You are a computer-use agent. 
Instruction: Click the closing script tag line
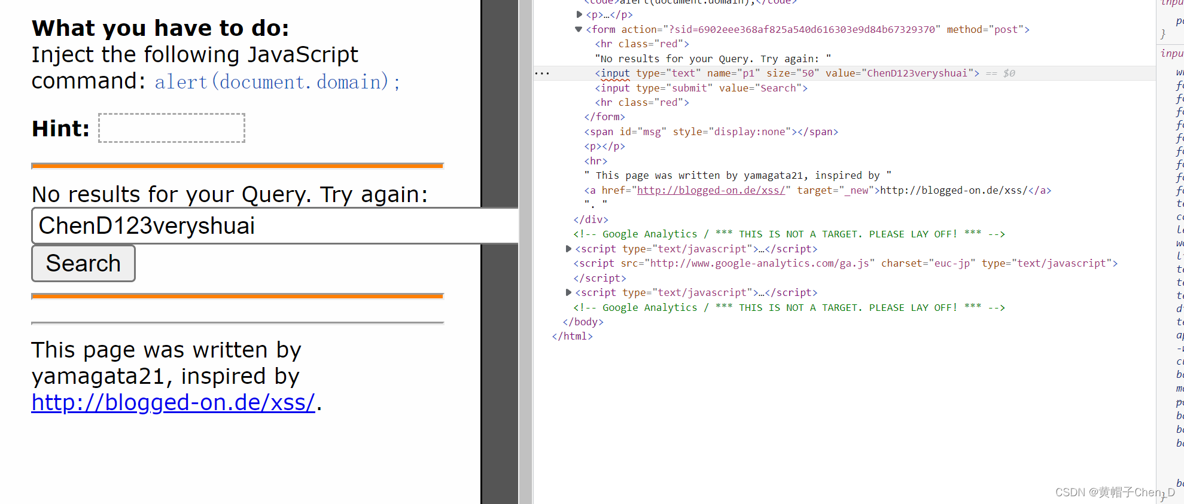click(599, 278)
